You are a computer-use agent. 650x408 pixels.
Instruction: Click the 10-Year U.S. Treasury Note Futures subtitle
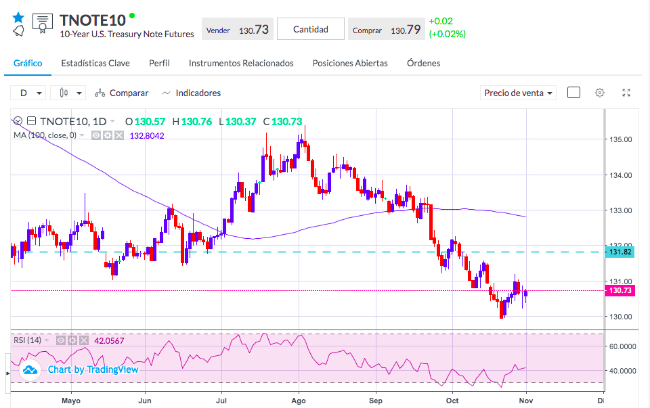click(x=127, y=34)
